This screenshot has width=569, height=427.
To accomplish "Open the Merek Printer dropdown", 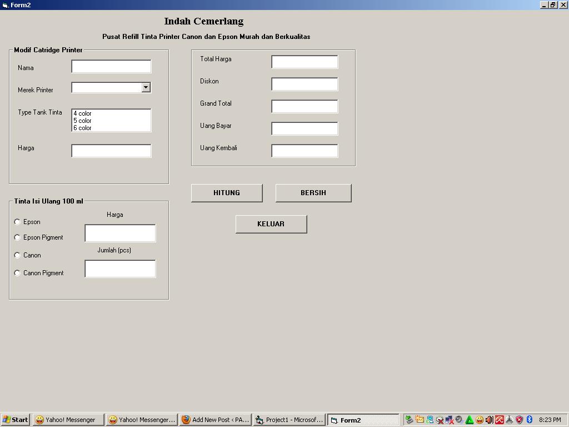I will pyautogui.click(x=146, y=87).
